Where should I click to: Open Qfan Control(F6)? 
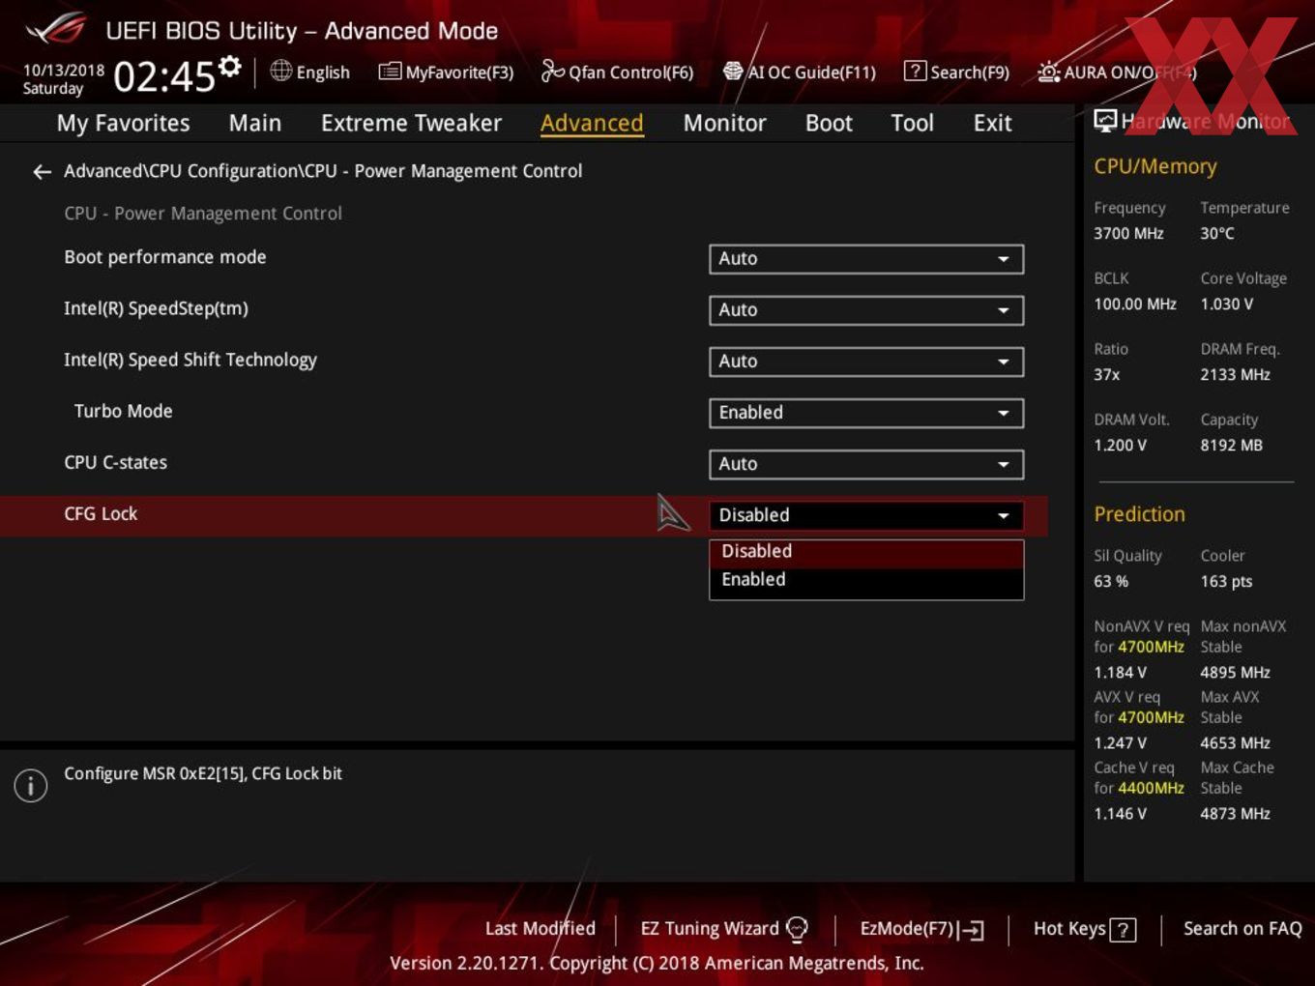(x=617, y=72)
